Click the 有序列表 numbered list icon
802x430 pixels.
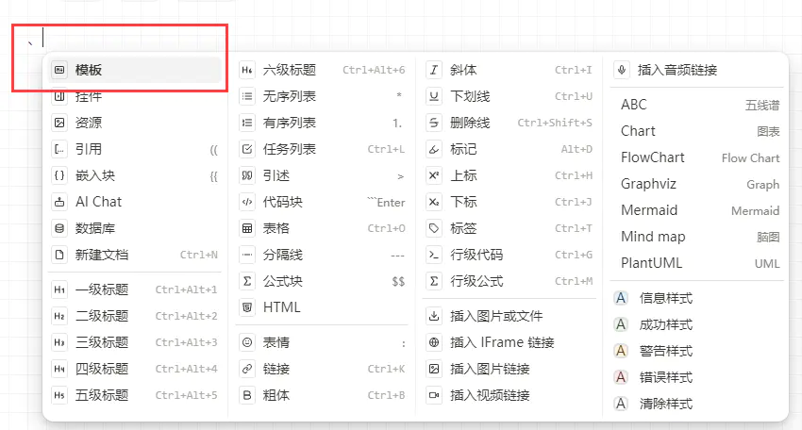coord(247,123)
